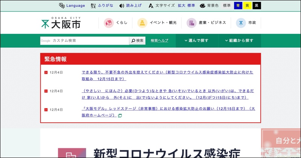The height and width of the screenshot is (158, 301).
Task: Enable furigana with ふりがな link
Action: [105, 6]
